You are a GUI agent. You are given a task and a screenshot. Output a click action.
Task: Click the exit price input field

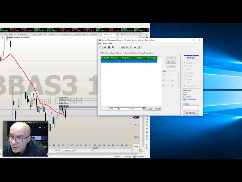140,109
